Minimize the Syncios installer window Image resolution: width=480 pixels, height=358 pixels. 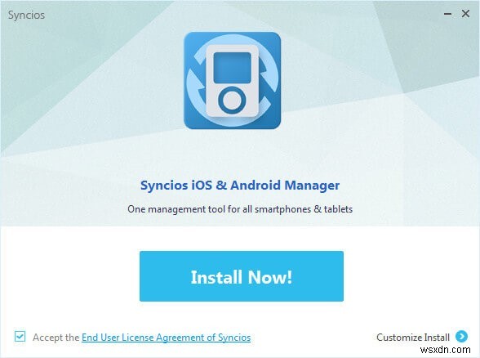point(447,14)
